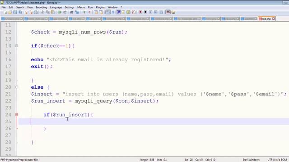Open the Macro menu
Screen dimensions: 289x162
[81, 7]
